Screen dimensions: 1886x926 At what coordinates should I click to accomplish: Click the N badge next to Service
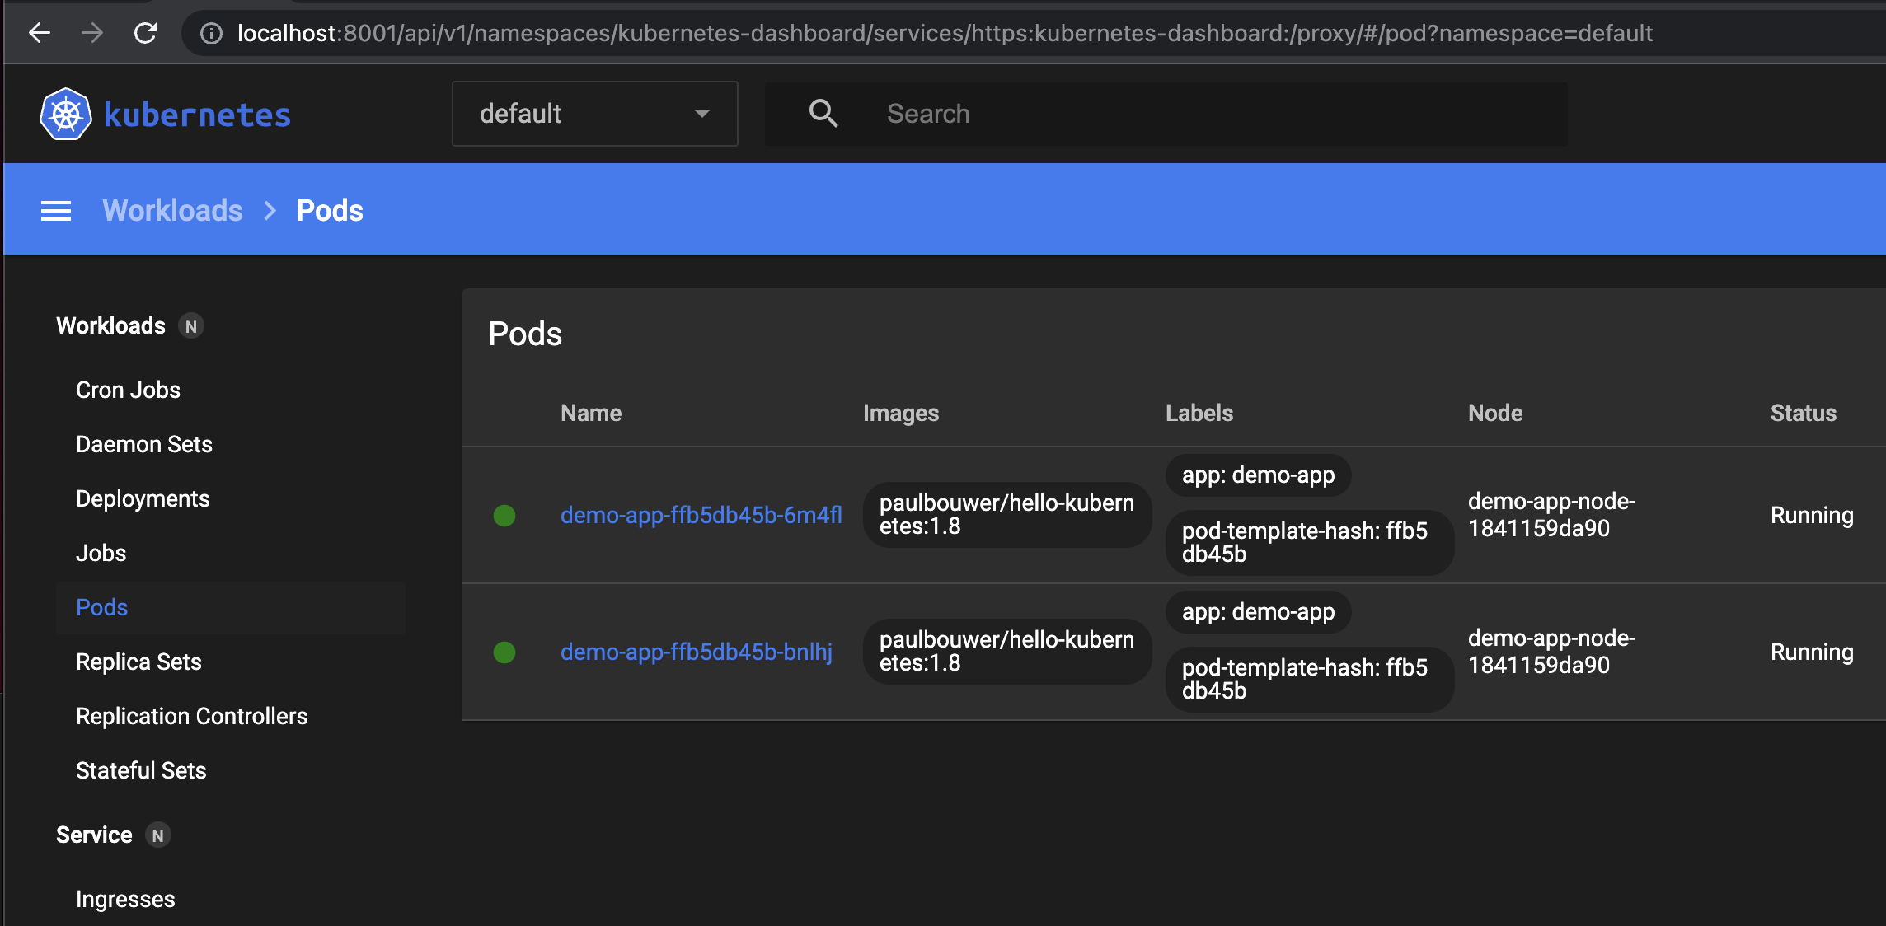(x=157, y=835)
